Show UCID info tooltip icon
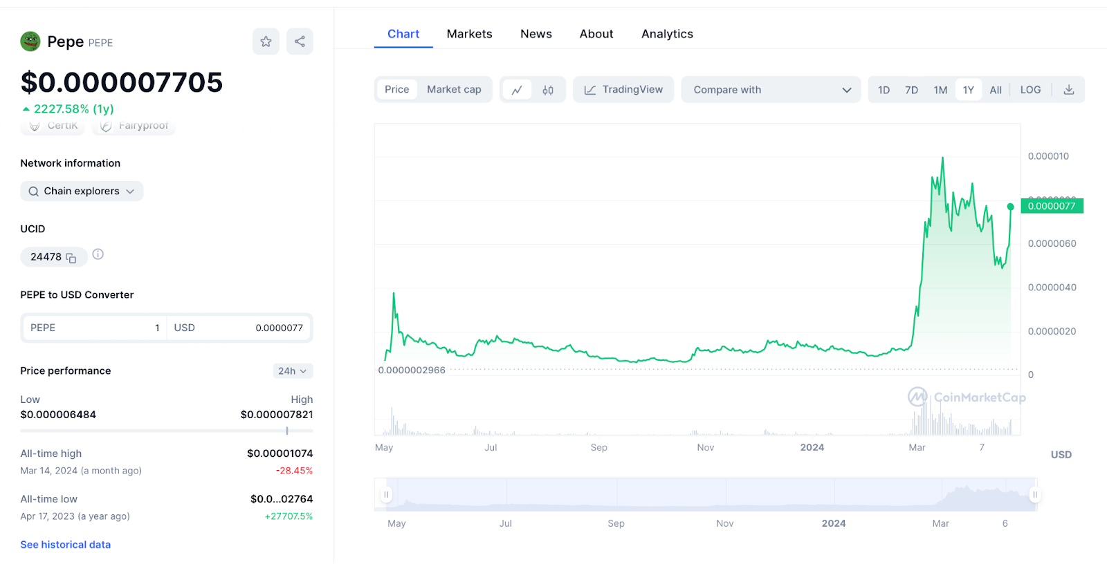The image size is (1107, 564). point(98,254)
